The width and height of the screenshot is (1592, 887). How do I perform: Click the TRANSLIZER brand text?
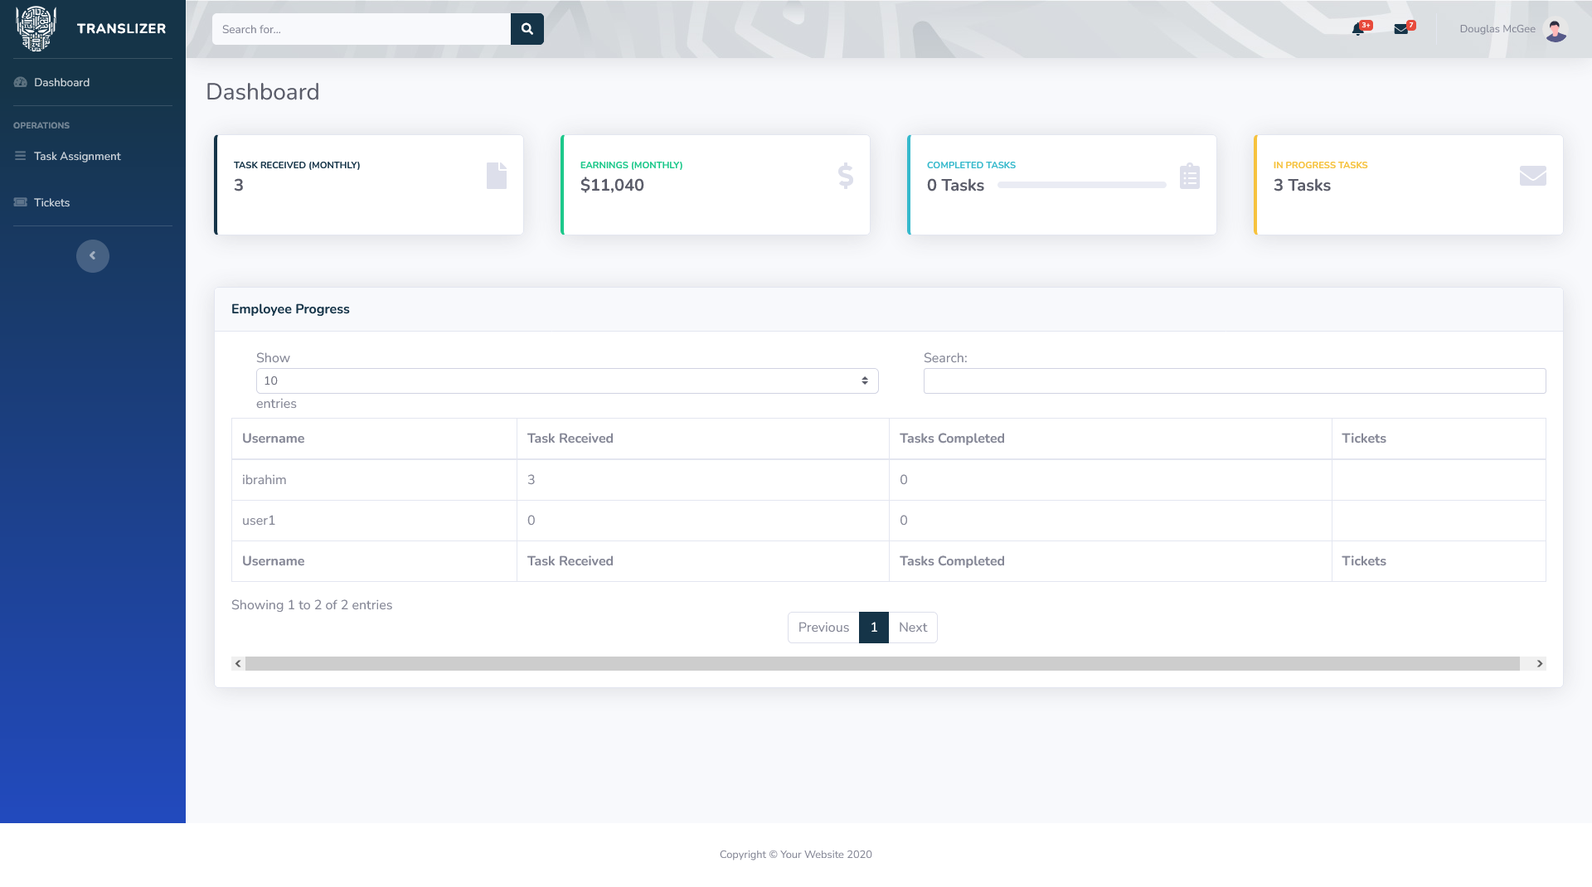pos(121,29)
